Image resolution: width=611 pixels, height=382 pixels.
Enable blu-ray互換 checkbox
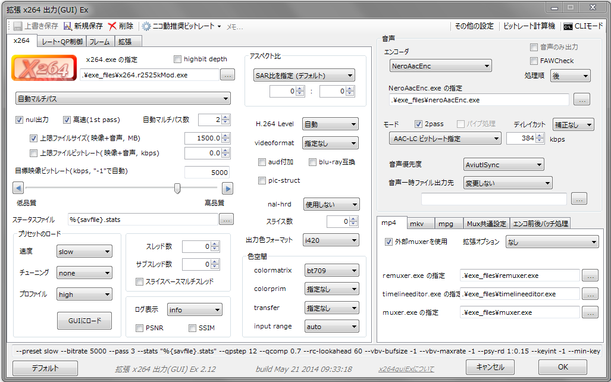[x=312, y=162]
